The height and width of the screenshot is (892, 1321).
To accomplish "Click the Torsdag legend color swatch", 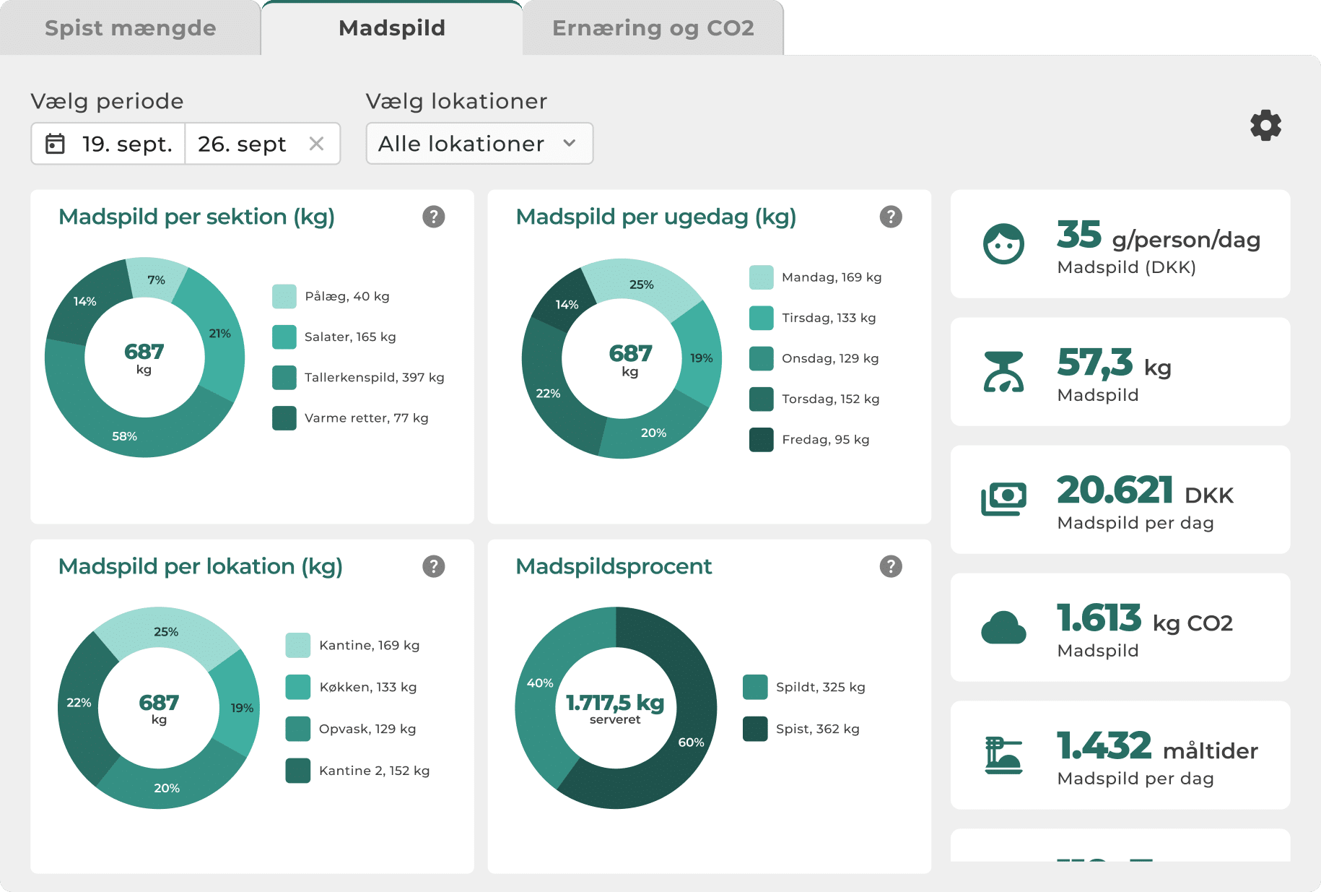I will point(762,399).
